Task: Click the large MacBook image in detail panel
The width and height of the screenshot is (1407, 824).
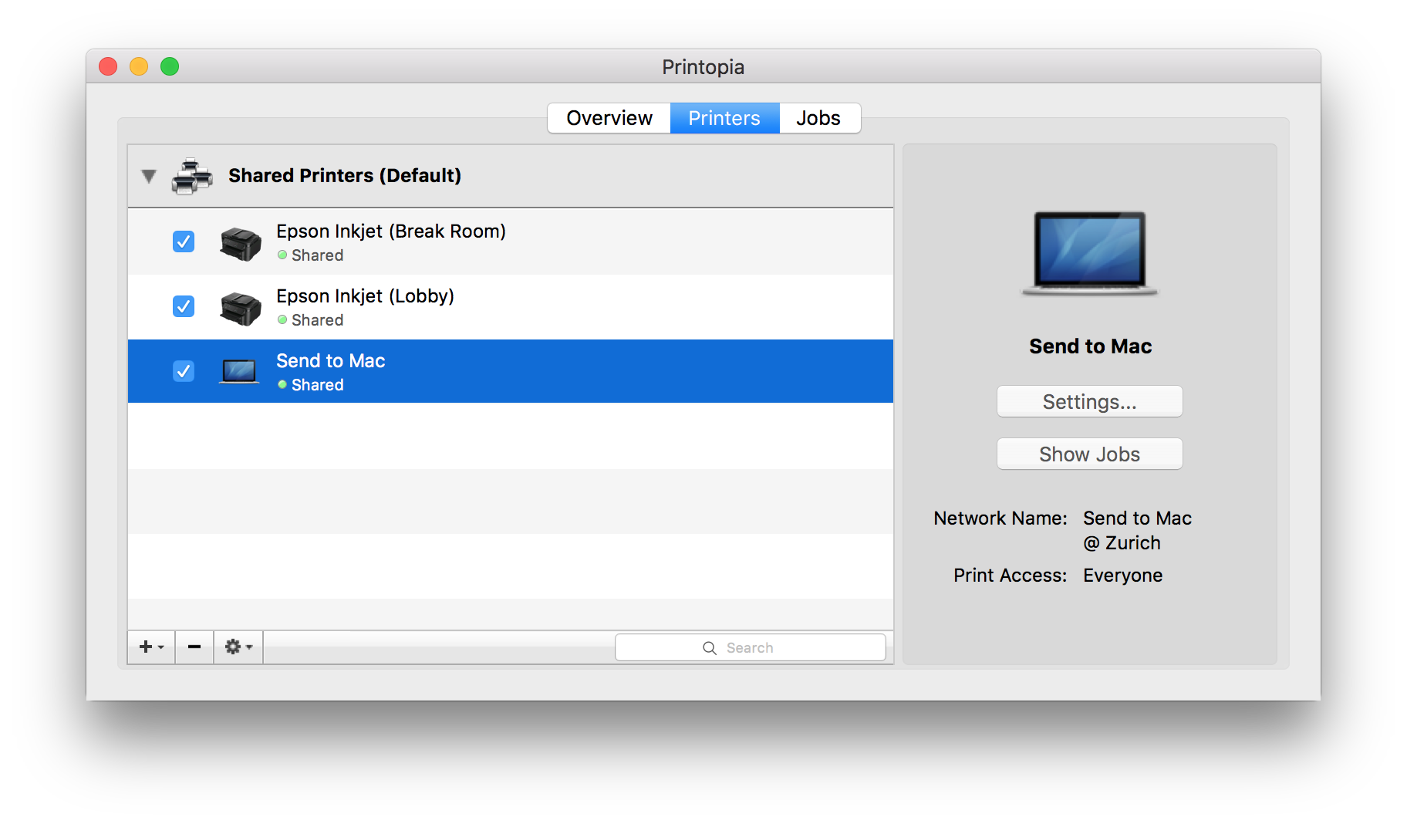Action: (1089, 253)
